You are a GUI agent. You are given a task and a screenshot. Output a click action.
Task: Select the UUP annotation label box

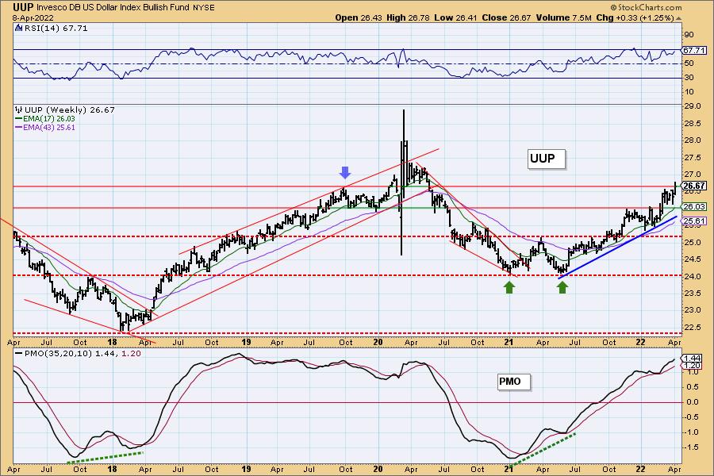pos(547,159)
